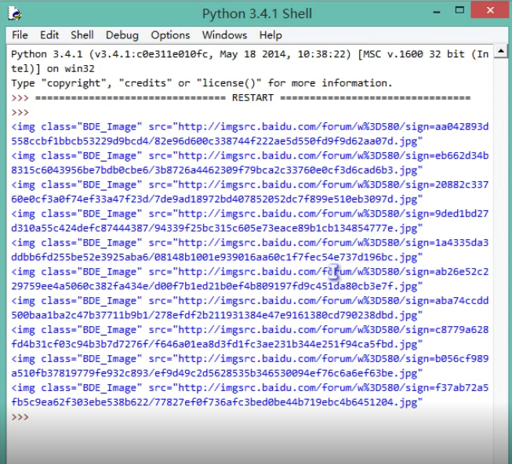The image size is (512, 464).
Task: Open the Edit menu
Action: [x=49, y=35]
